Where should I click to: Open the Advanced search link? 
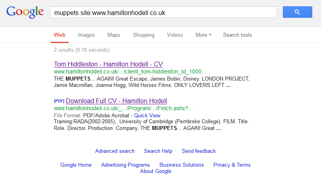point(115,151)
